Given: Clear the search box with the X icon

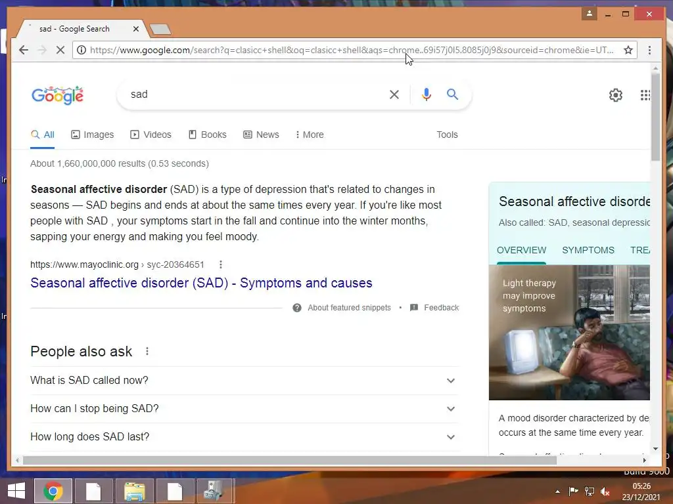Looking at the screenshot, I should click(x=394, y=94).
